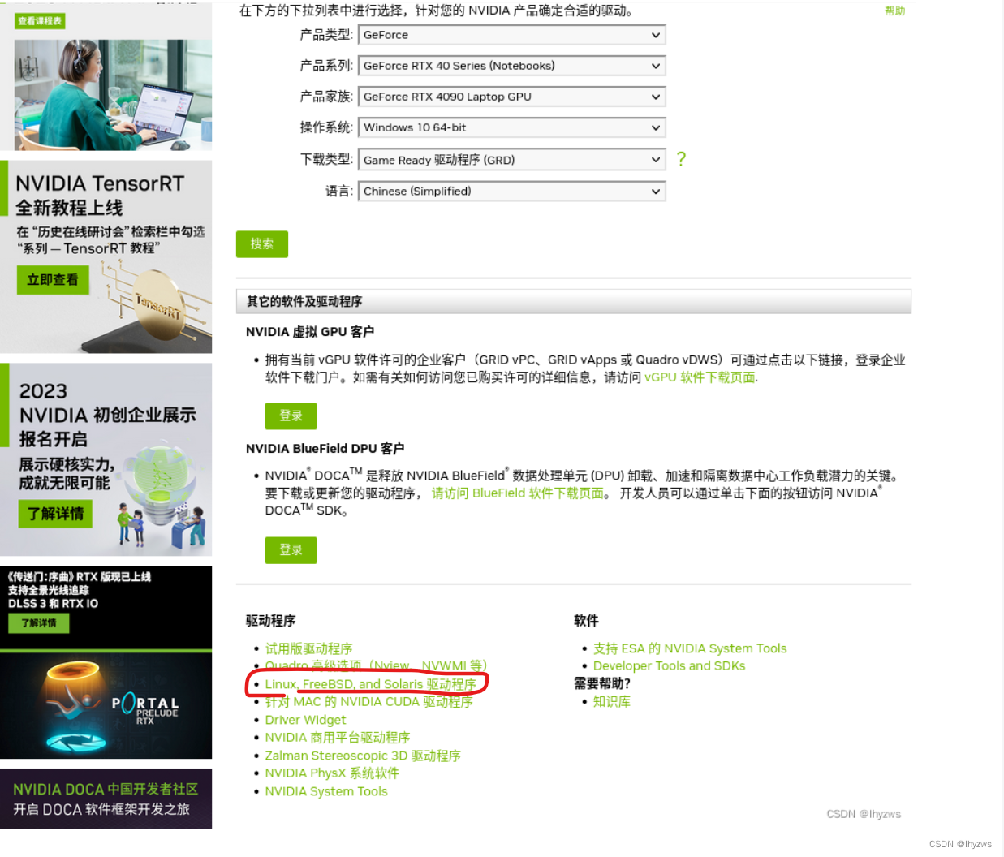Open the 知识库 link

612,701
